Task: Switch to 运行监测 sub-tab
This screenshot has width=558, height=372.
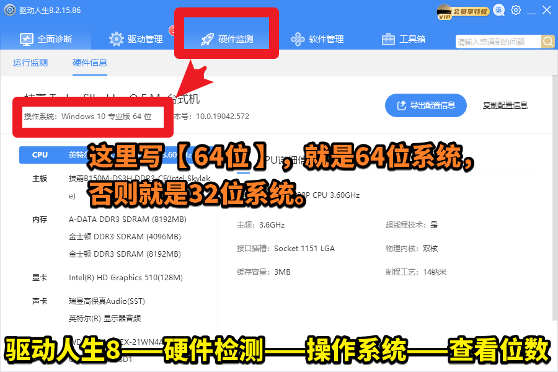Action: 30,63
